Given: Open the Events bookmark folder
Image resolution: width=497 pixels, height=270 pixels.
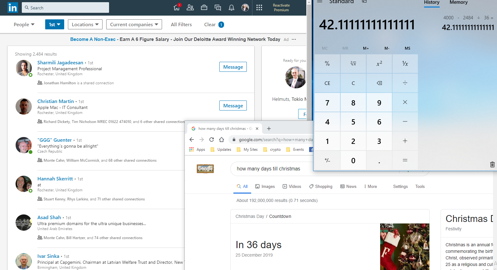Looking at the screenshot, I should click(x=295, y=150).
